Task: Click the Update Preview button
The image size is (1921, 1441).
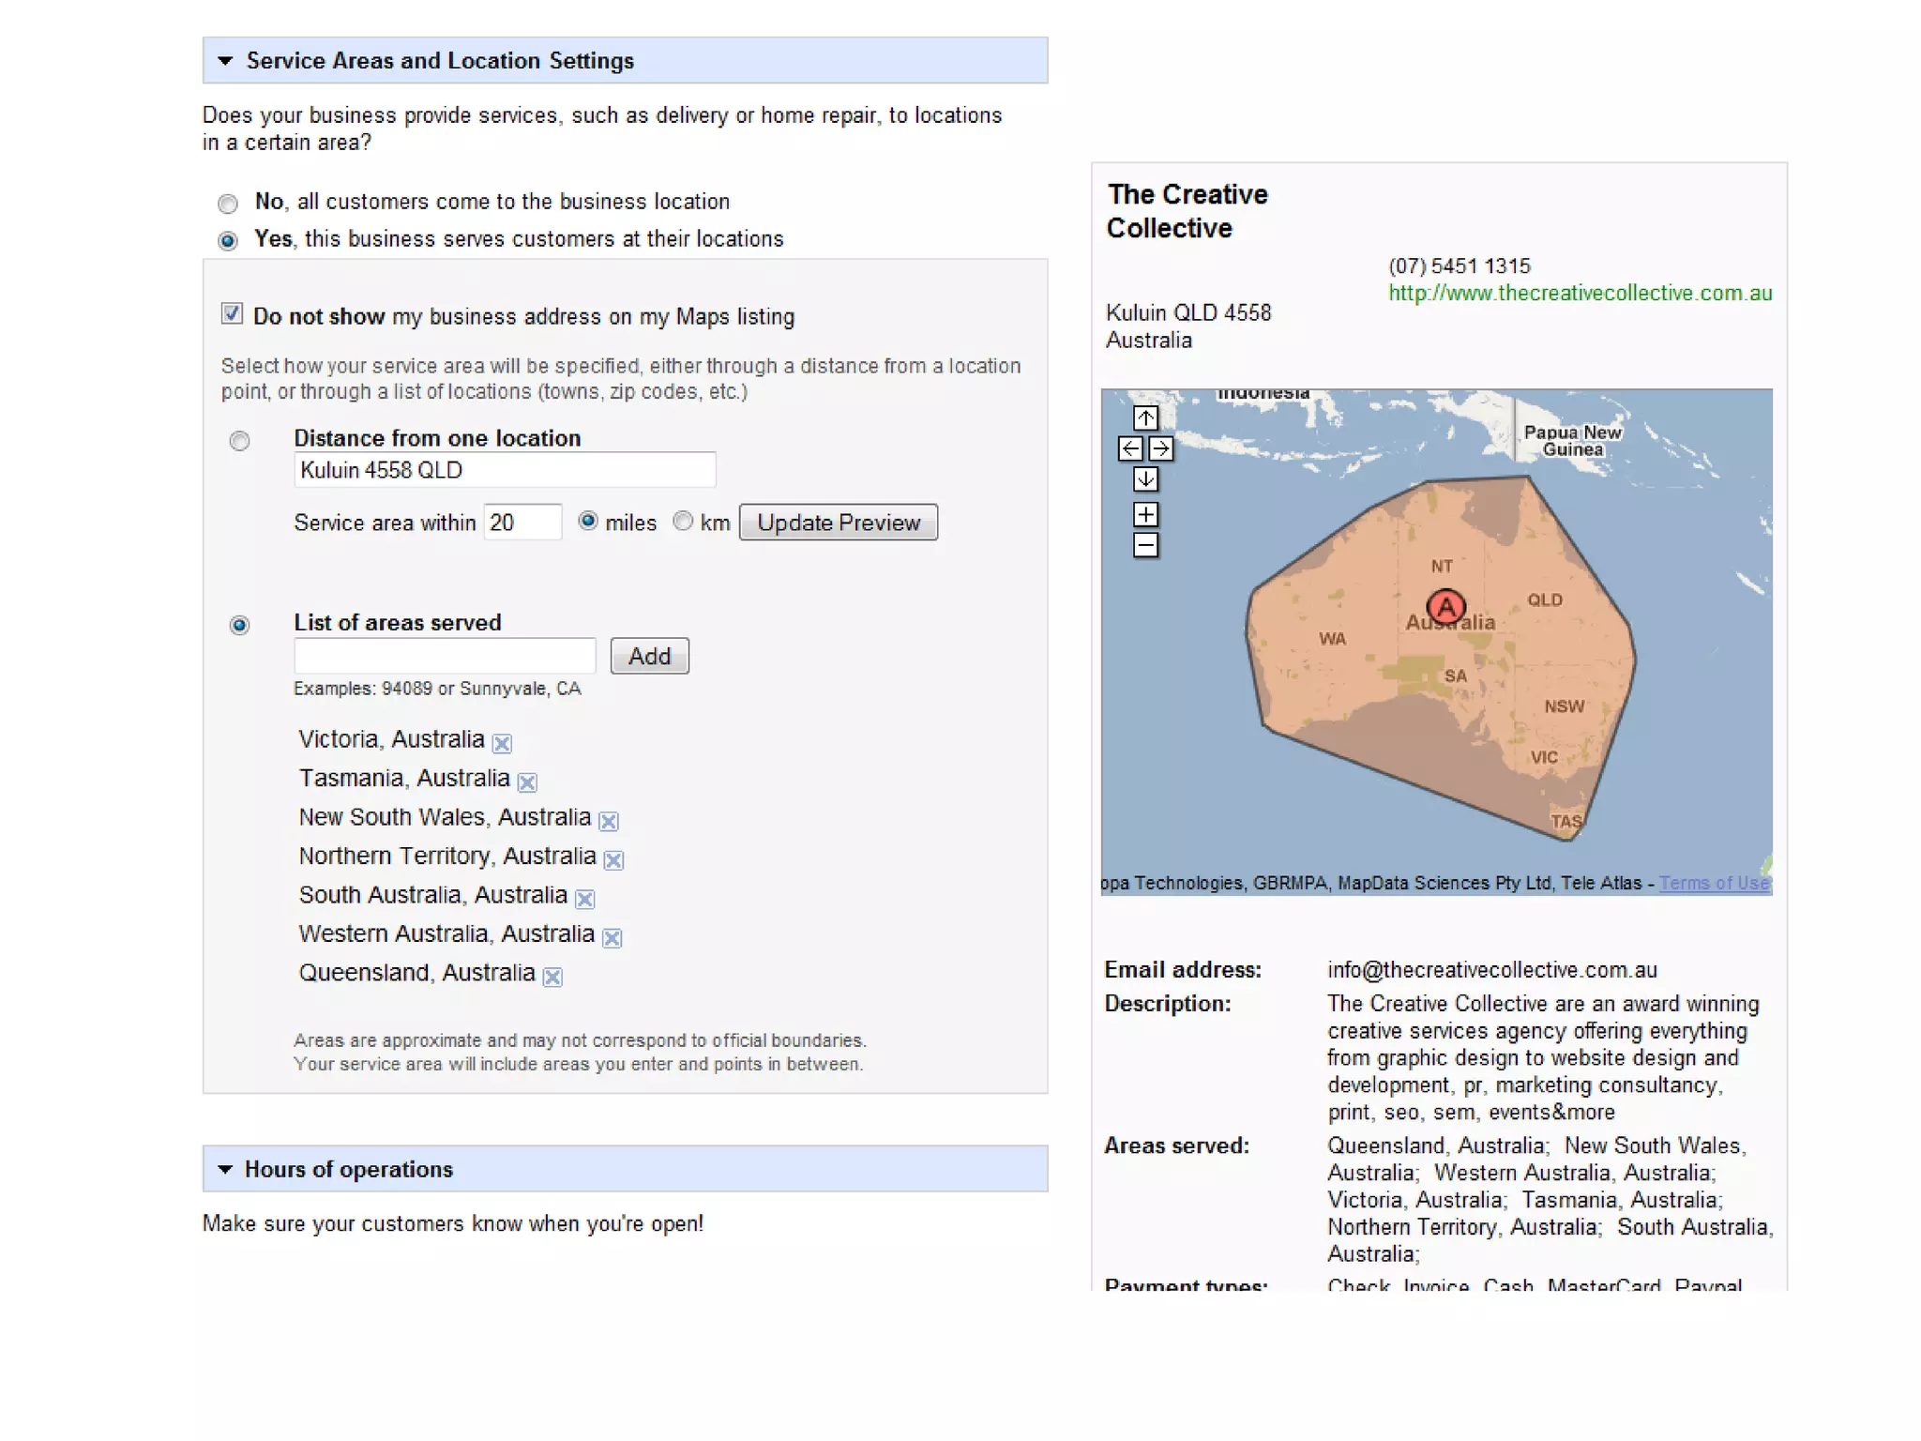Action: click(x=839, y=523)
